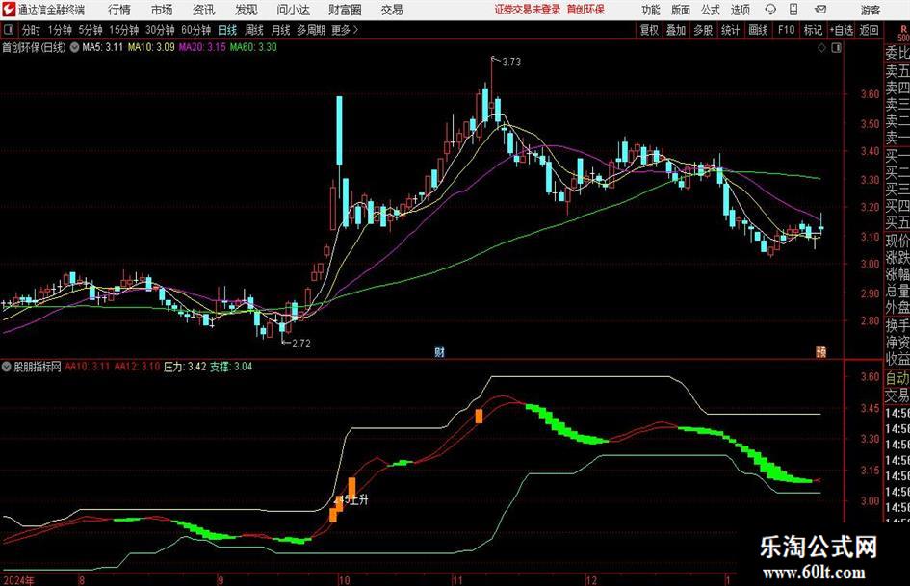The width and height of the screenshot is (910, 586).
Task: Switch to 15分钟 period tab
Action: 123,30
